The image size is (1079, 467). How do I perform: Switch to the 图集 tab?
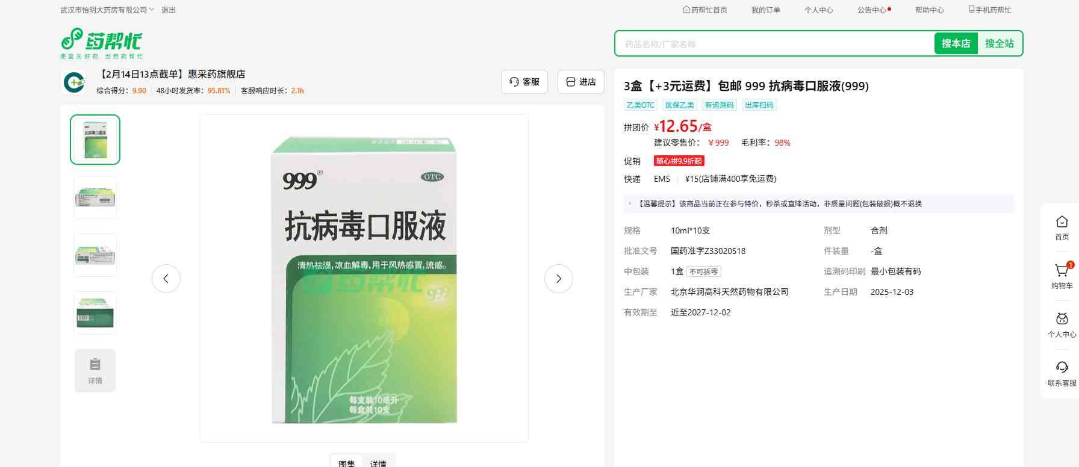[x=347, y=462]
